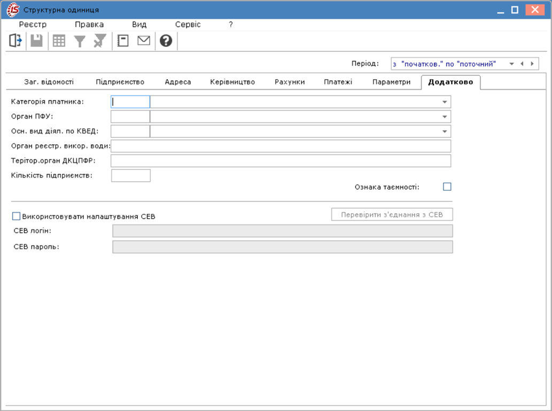The height and width of the screenshot is (411, 552).
Task: Select the Додатково tab
Action: 450,82
